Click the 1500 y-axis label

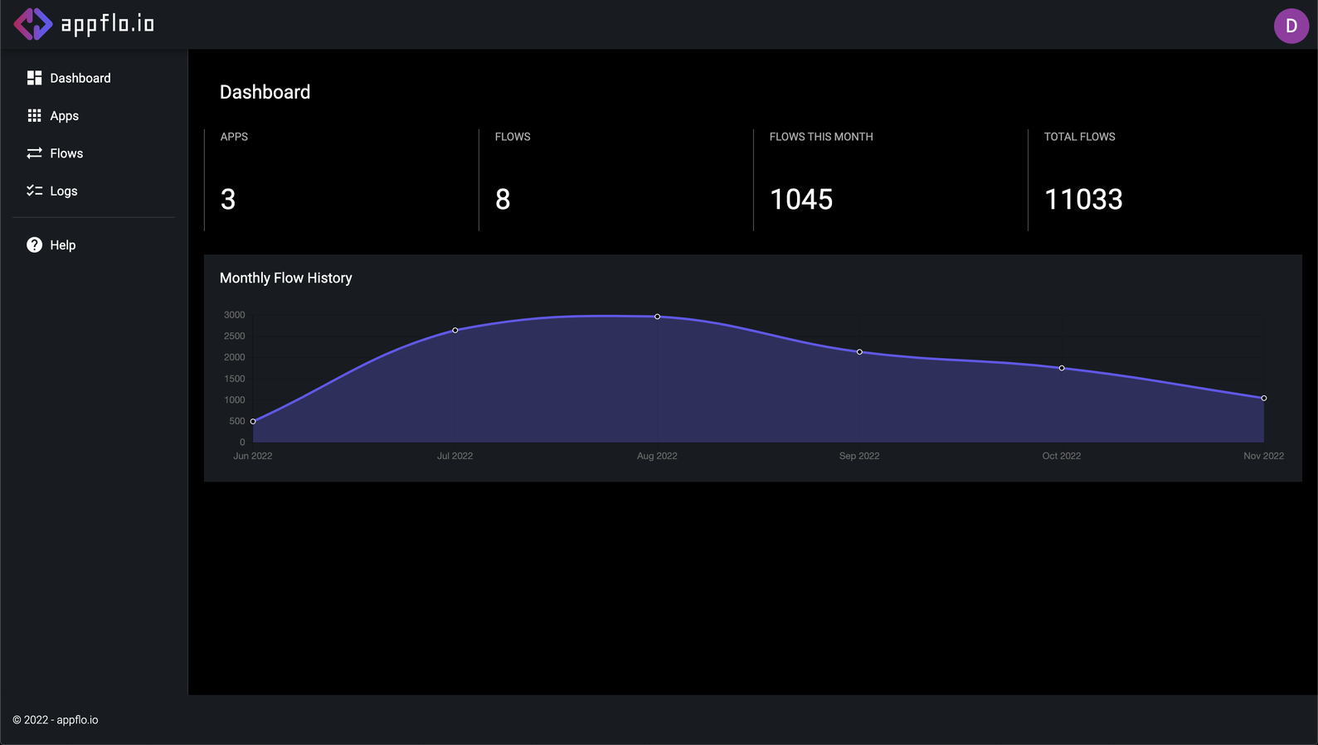click(x=235, y=379)
